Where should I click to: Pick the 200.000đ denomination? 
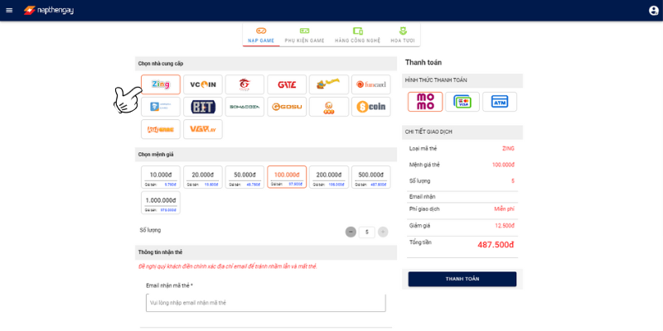(329, 177)
